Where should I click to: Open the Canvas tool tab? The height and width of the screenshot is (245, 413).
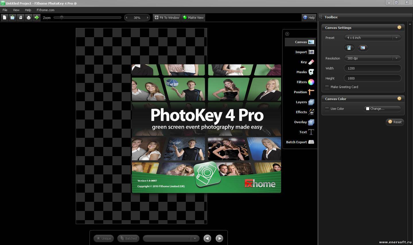300,42
